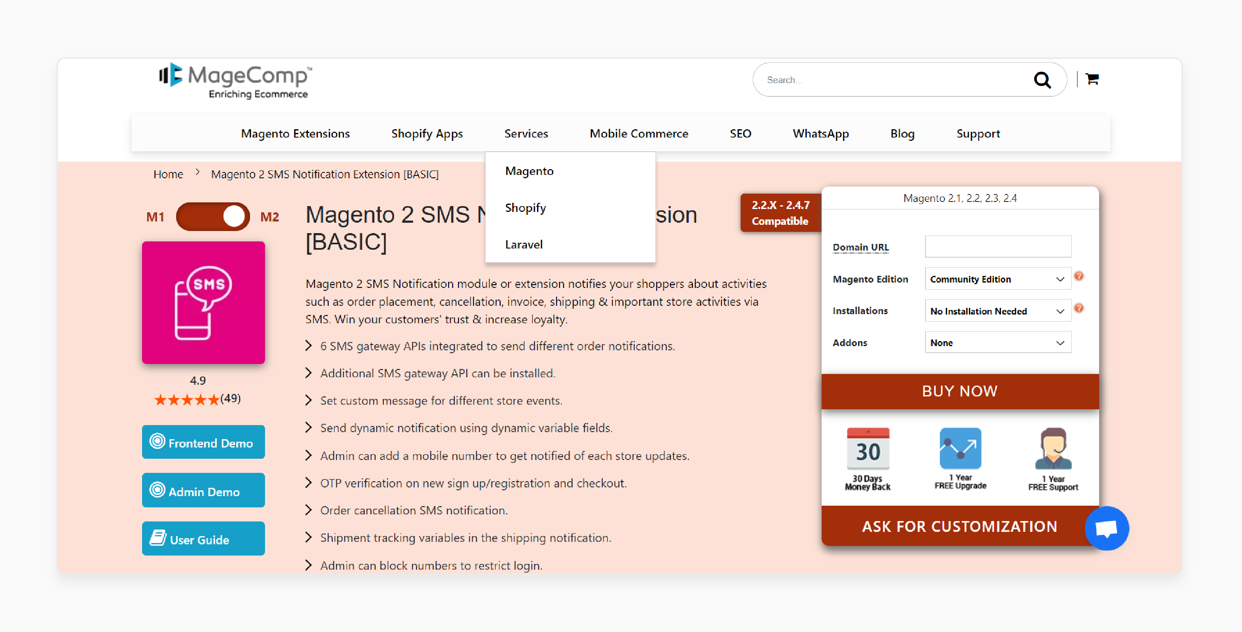Click the Home breadcrumb link
This screenshot has height=632, width=1242.
(168, 174)
